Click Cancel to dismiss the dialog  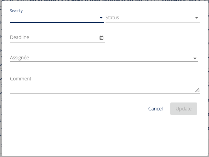[155, 109]
